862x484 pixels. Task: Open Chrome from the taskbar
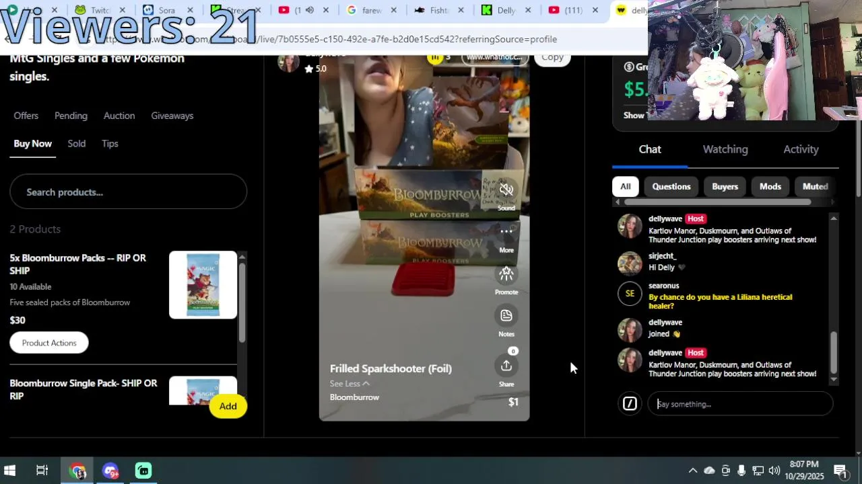(x=78, y=471)
